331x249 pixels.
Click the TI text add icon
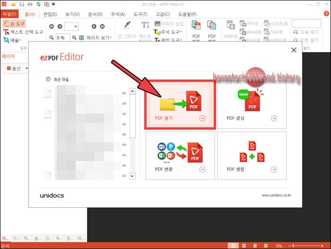coord(145,25)
